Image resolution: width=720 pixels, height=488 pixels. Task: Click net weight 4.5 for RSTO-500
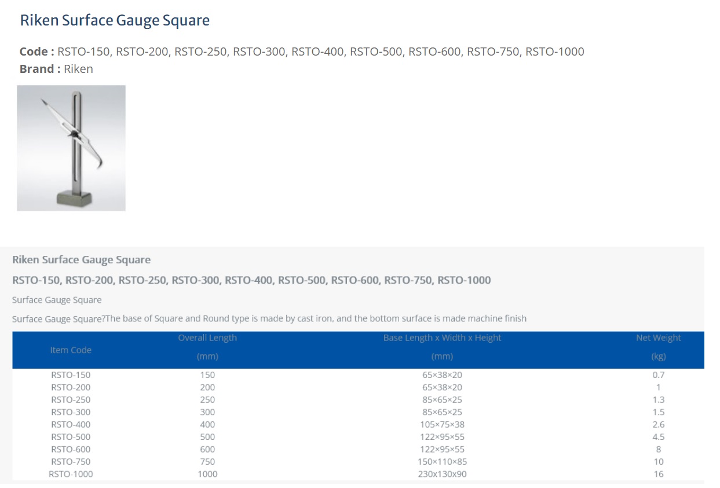pyautogui.click(x=659, y=437)
